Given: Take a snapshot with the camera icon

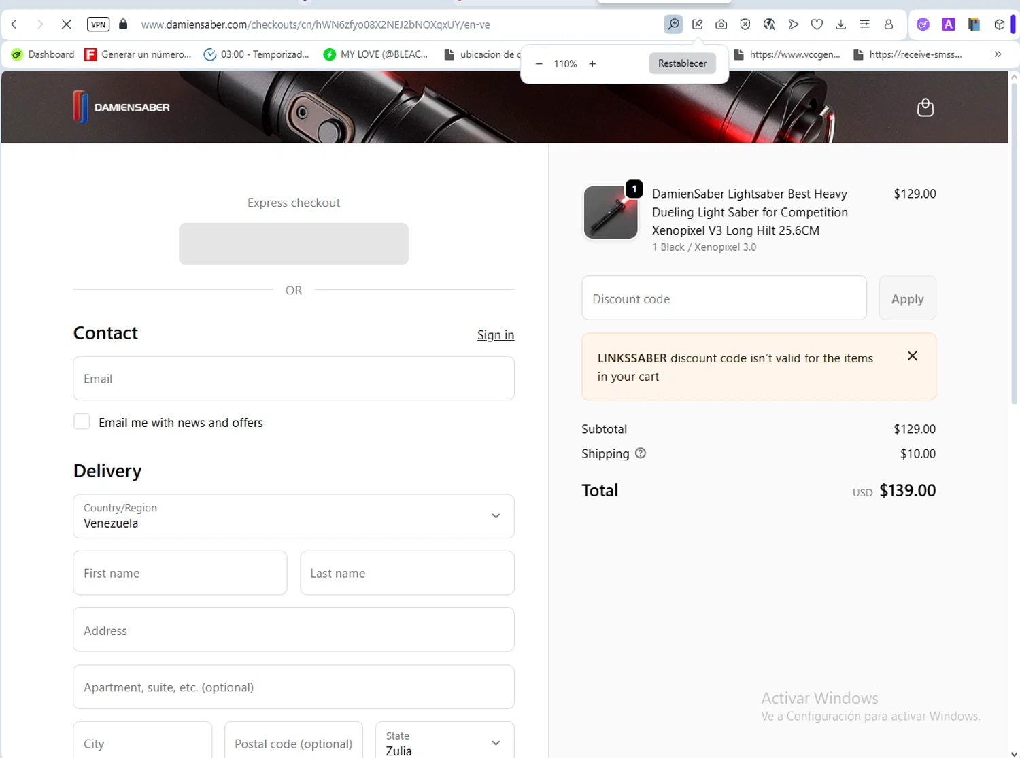Looking at the screenshot, I should [x=721, y=24].
